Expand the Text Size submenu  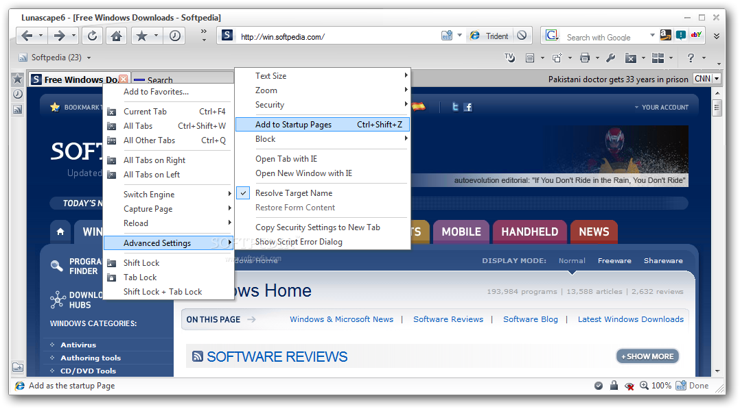tap(323, 76)
